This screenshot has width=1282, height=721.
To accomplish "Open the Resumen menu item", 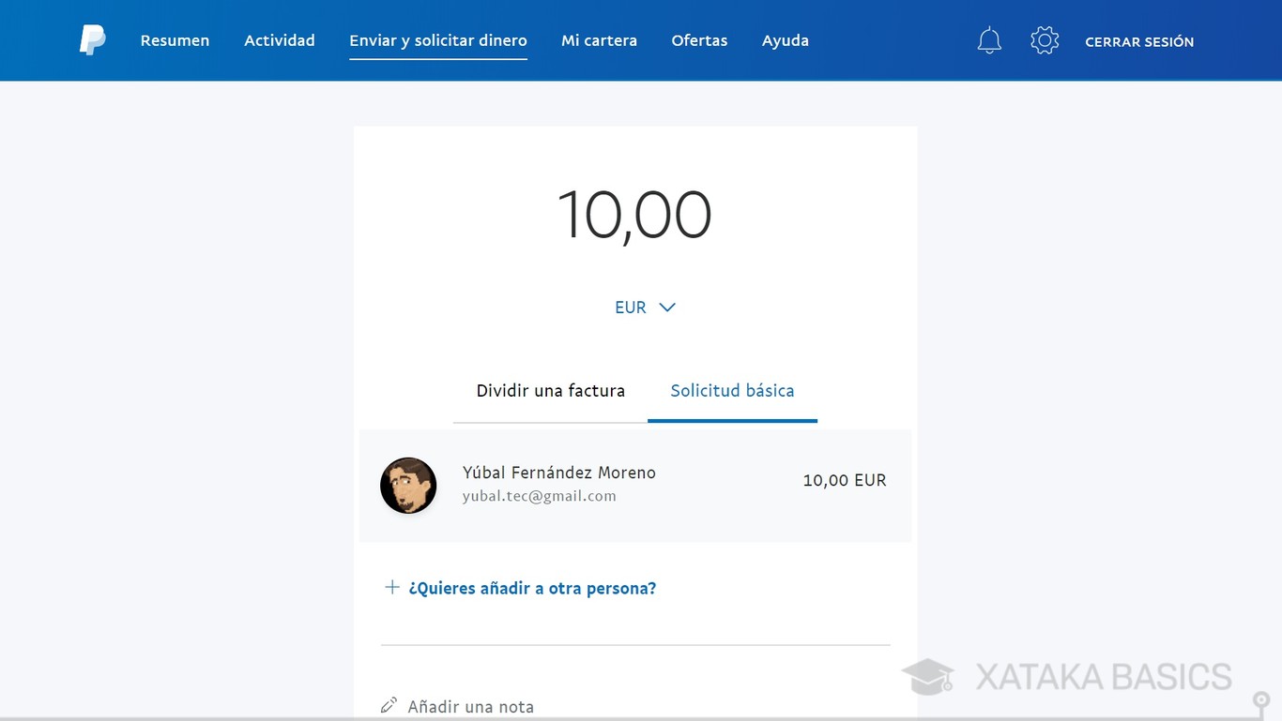I will (175, 39).
